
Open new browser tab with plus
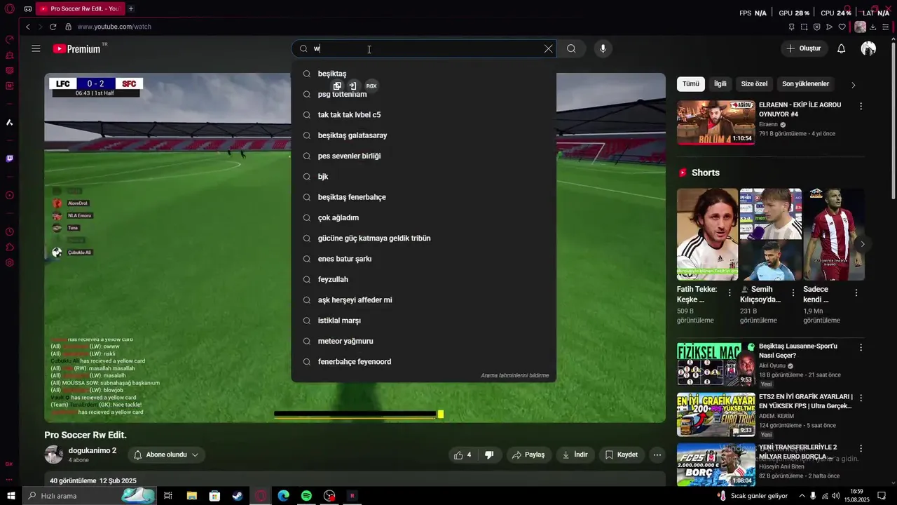point(130,8)
